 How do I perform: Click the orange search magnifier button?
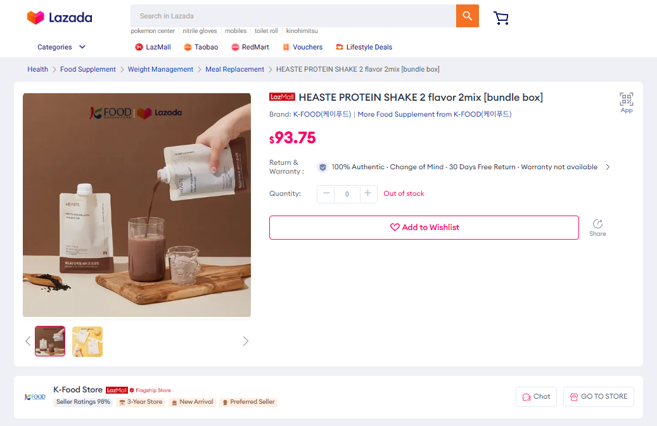pos(467,16)
